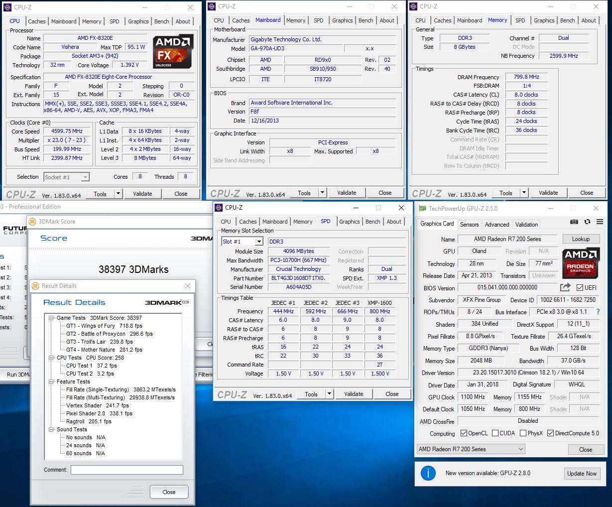Select GT1 - Wings of Fury result row
Image resolution: width=612 pixels, height=507 pixels.
tap(104, 326)
